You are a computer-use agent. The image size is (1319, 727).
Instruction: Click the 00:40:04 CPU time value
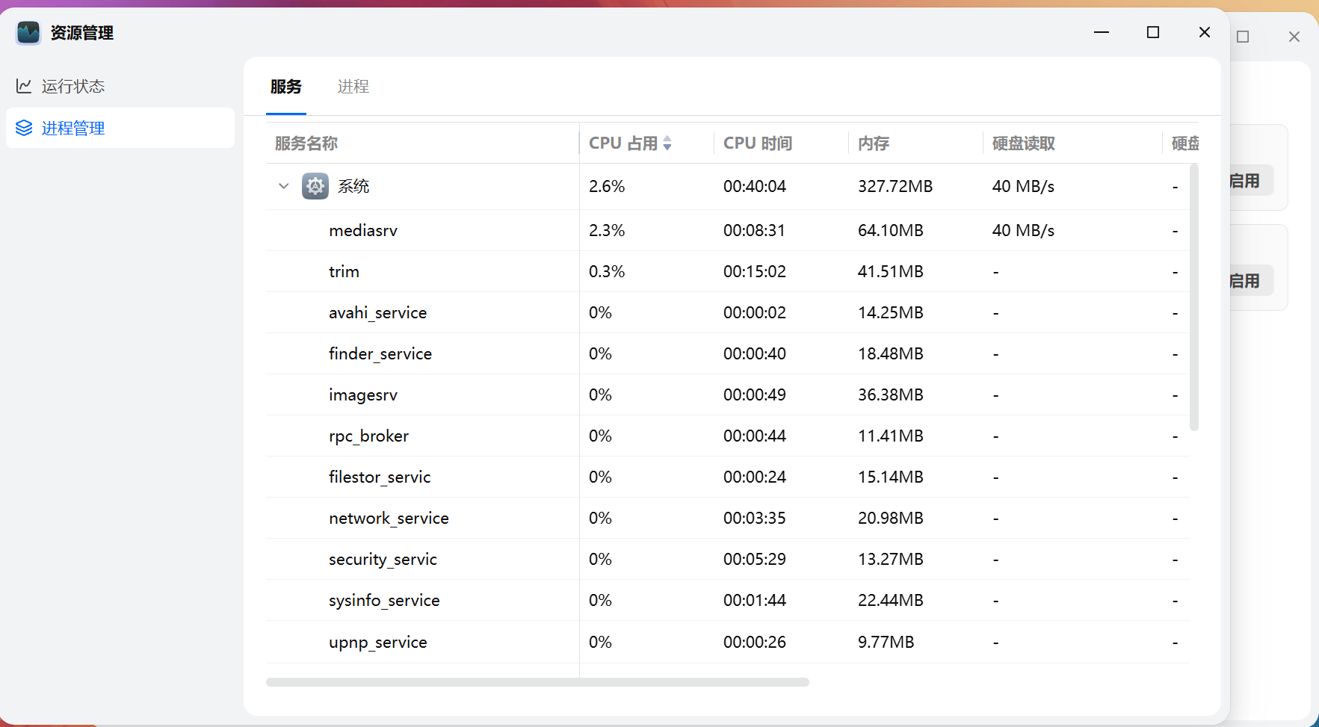tap(755, 186)
